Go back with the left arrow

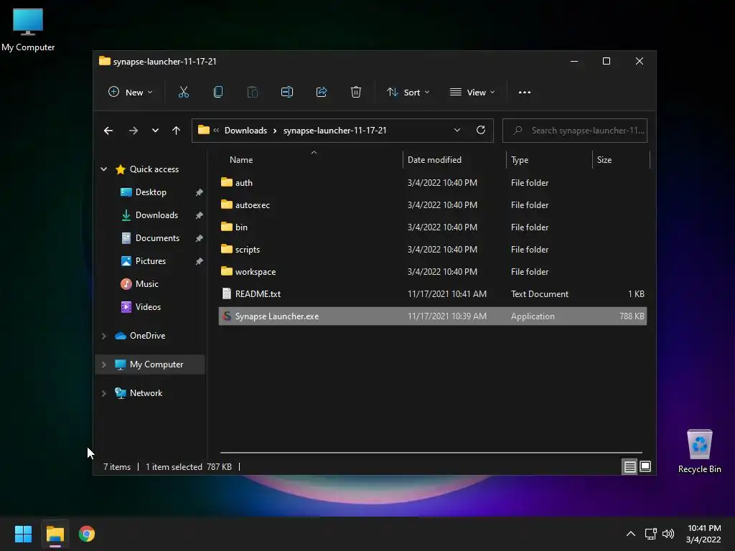(108, 131)
